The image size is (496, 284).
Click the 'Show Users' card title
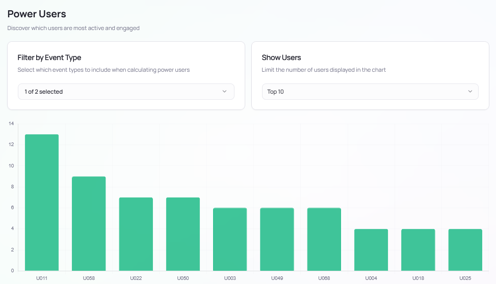281,58
